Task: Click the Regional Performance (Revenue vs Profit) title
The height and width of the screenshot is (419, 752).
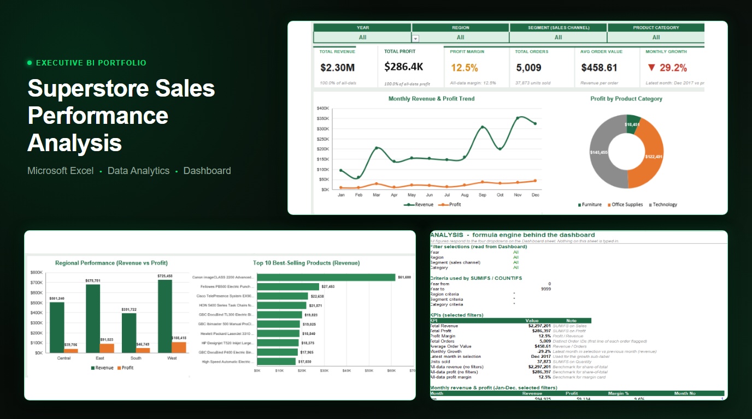Action: point(111,263)
